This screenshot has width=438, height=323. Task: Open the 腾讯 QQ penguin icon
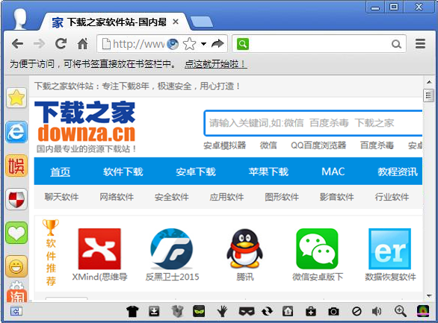pos(244,248)
